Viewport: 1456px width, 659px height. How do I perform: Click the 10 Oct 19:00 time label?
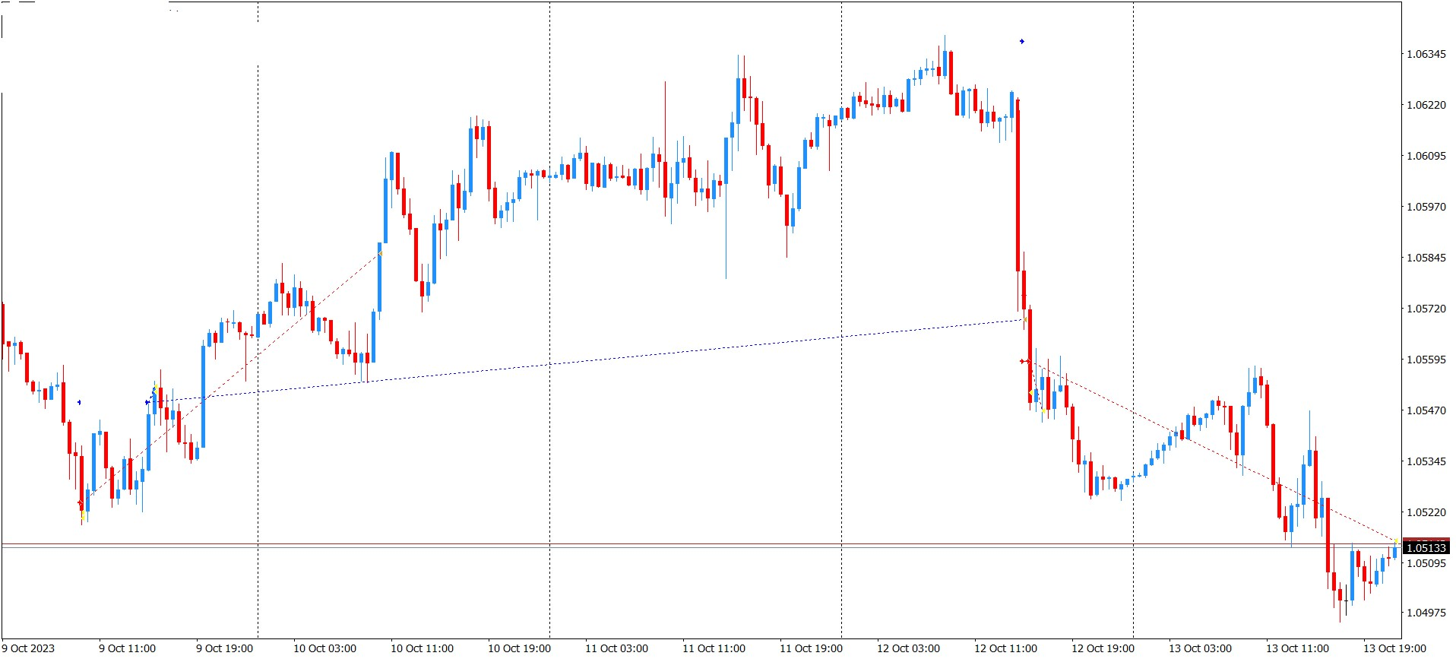(x=519, y=648)
